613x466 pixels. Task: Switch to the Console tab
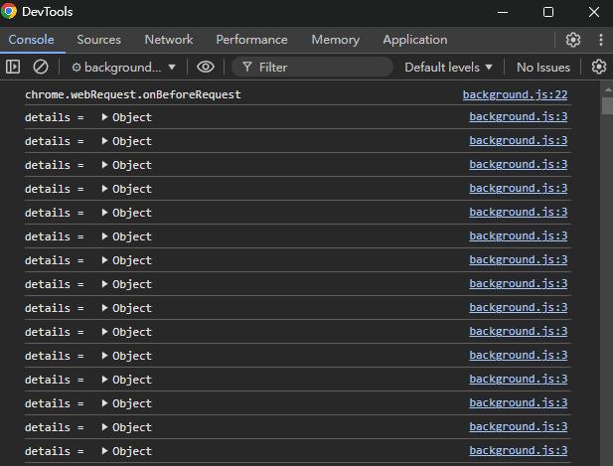(31, 40)
